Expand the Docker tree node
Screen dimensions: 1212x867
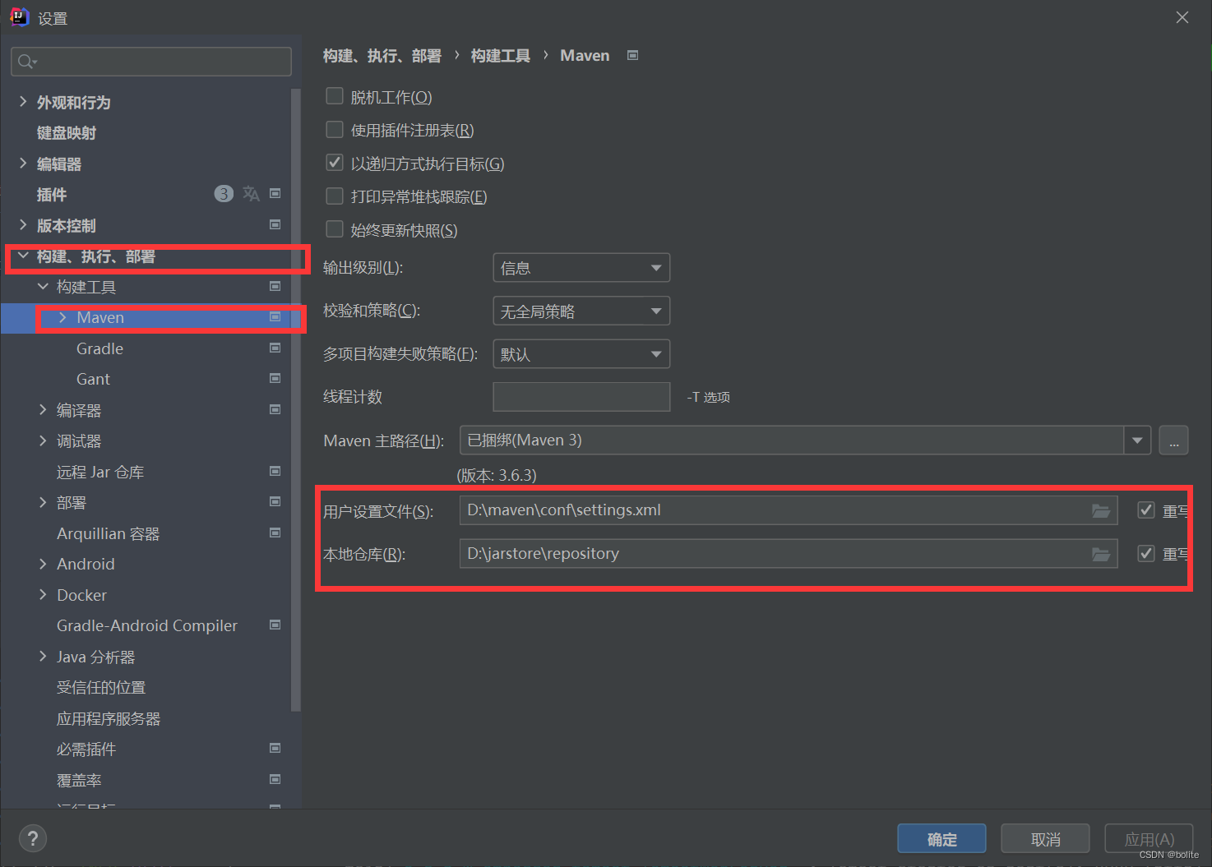[x=43, y=595]
